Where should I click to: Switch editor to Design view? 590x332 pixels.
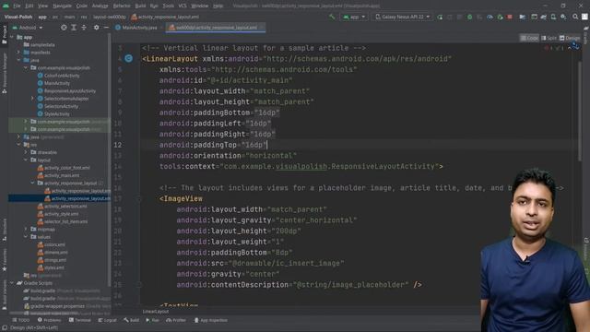click(x=570, y=38)
